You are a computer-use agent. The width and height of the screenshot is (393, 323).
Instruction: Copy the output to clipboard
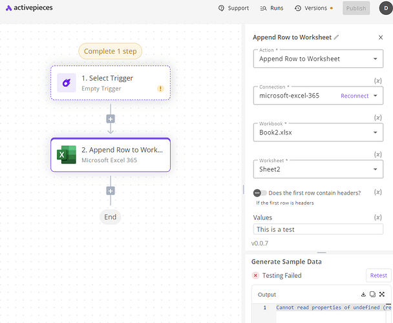click(x=372, y=294)
